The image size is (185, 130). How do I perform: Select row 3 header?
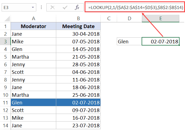(x=5, y=41)
